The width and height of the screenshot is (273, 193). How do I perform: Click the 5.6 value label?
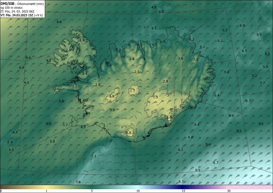109,65
